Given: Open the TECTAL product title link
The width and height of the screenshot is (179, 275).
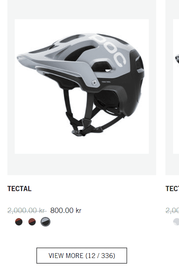Looking at the screenshot, I should pyautogui.click(x=20, y=189).
